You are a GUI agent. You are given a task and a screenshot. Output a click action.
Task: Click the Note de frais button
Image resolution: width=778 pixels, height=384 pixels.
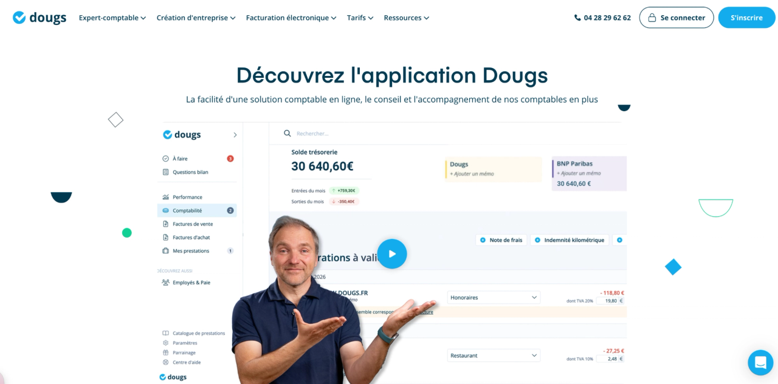pyautogui.click(x=500, y=240)
